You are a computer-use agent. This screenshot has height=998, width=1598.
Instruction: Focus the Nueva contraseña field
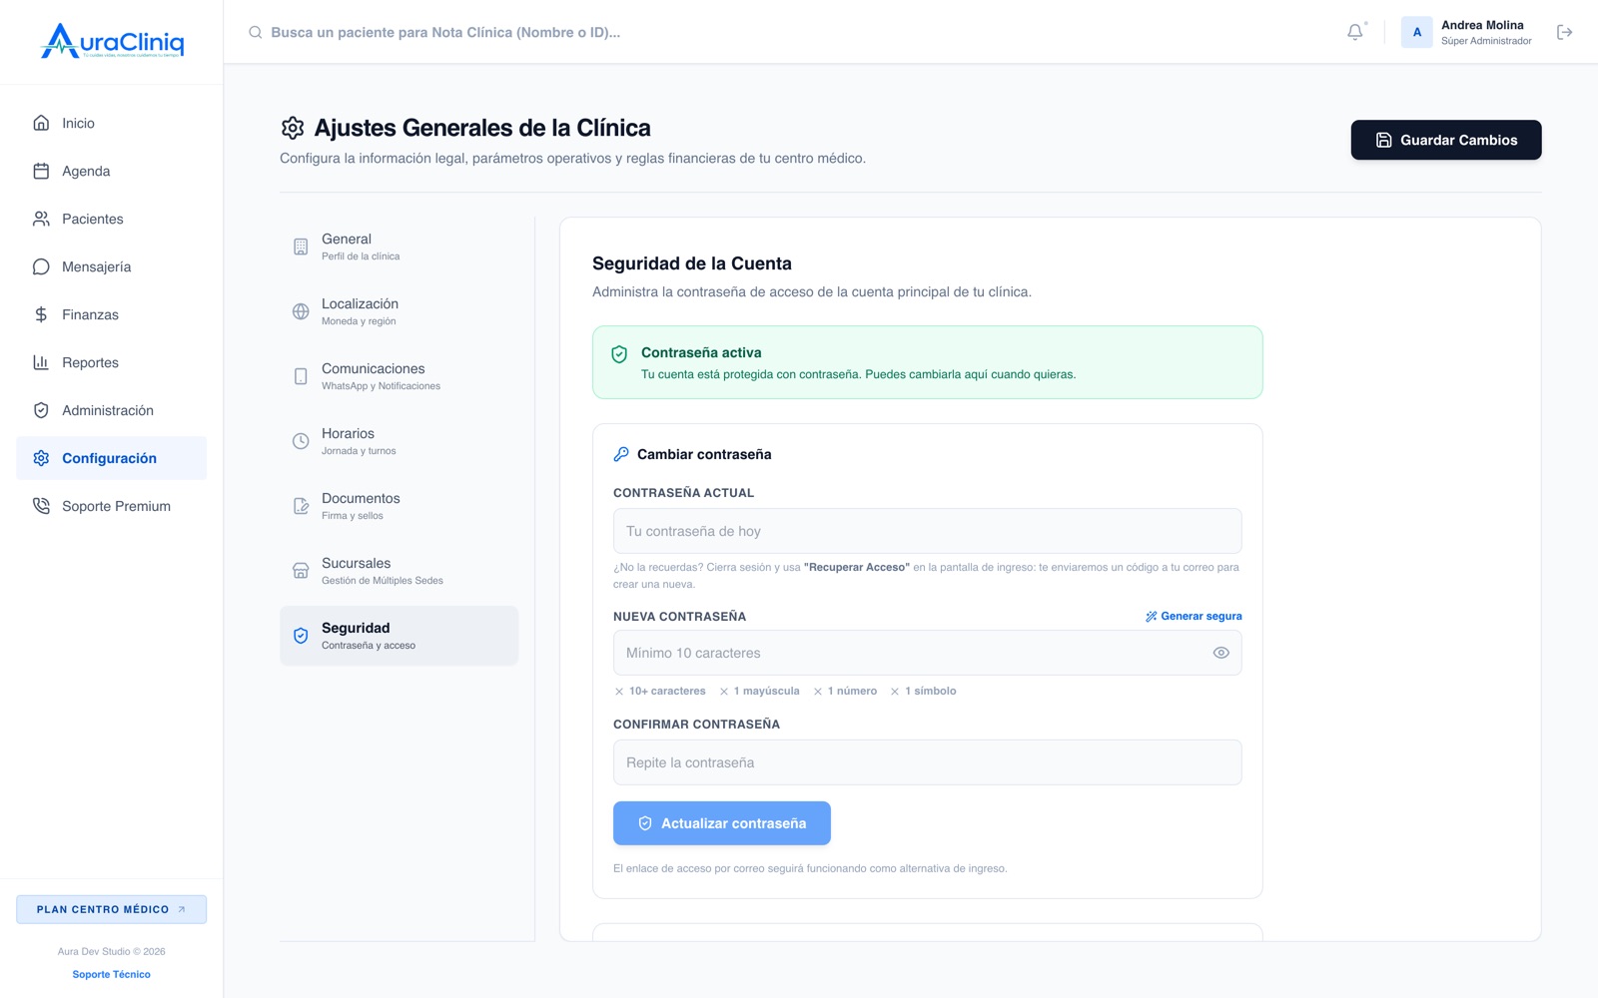click(927, 653)
